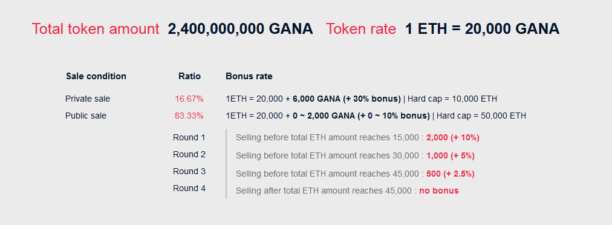612x225 pixels.
Task: Click the 'Total token amount' red heading
Action: point(96,29)
